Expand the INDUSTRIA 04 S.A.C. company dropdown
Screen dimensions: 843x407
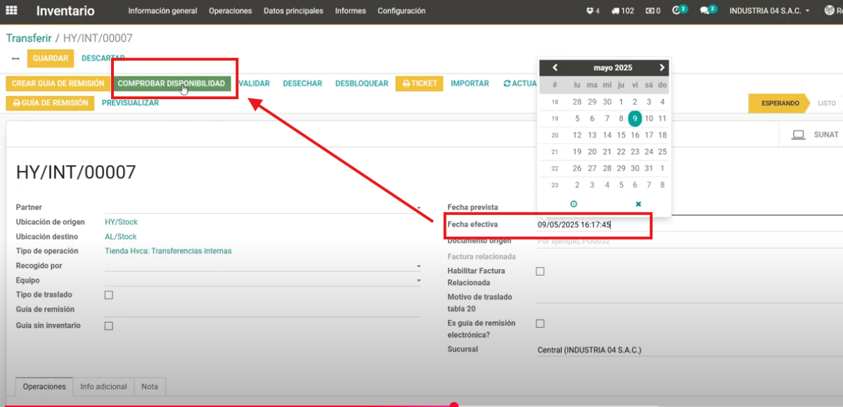pyautogui.click(x=769, y=11)
